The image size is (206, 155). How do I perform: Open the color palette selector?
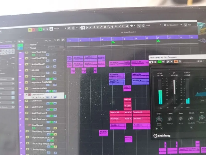click(x=132, y=26)
